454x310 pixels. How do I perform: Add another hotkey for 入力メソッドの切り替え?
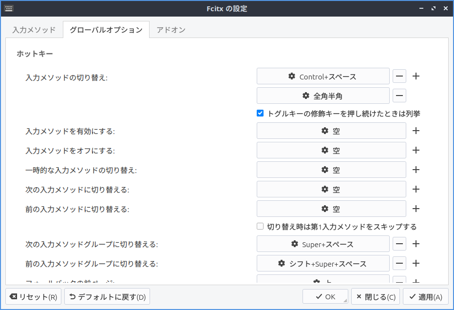coord(416,76)
